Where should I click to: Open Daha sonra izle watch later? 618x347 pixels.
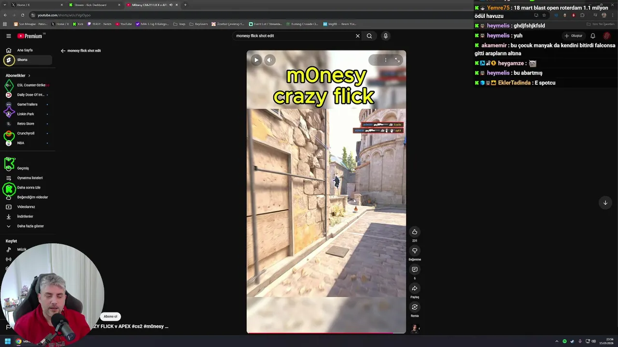27,187
